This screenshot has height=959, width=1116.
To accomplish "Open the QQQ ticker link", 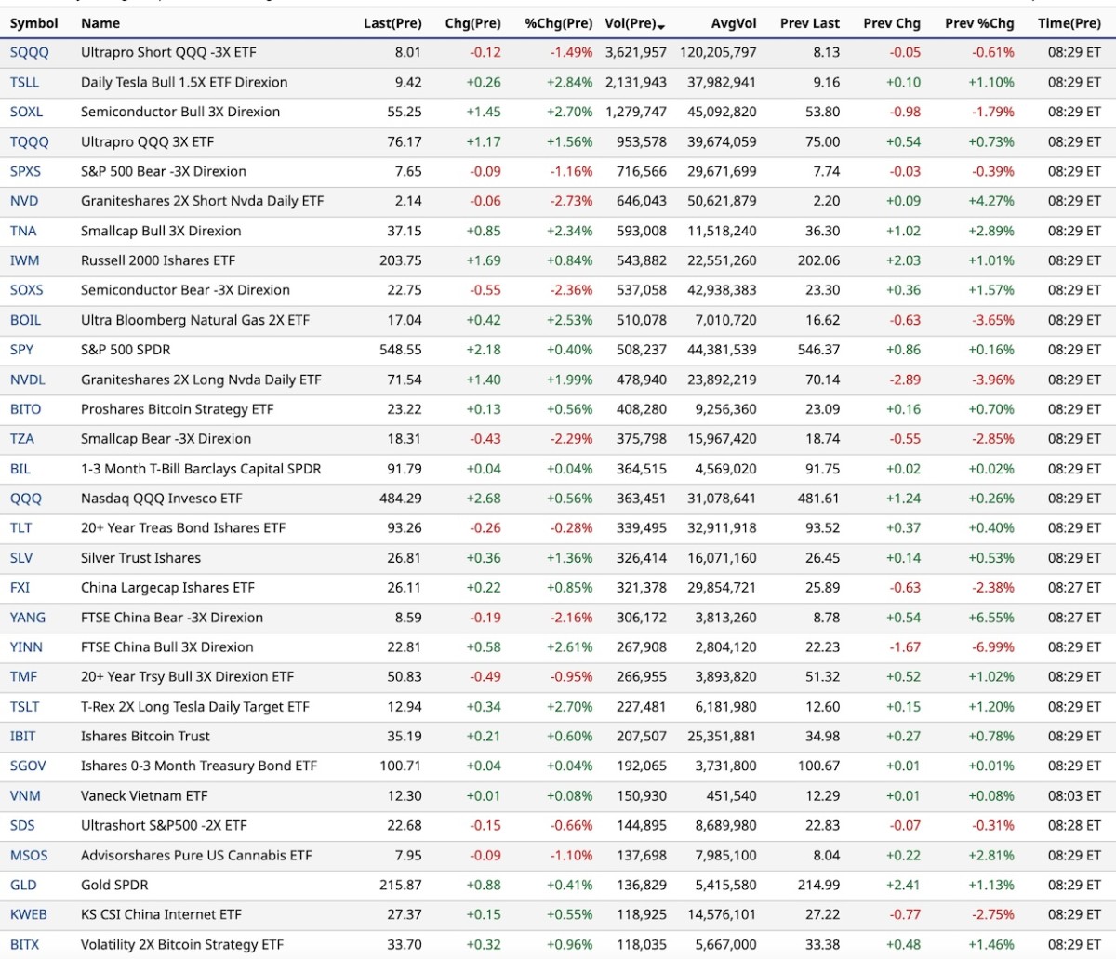I will tap(25, 499).
